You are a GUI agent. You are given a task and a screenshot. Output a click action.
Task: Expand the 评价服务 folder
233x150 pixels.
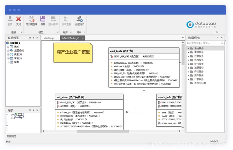(188, 72)
